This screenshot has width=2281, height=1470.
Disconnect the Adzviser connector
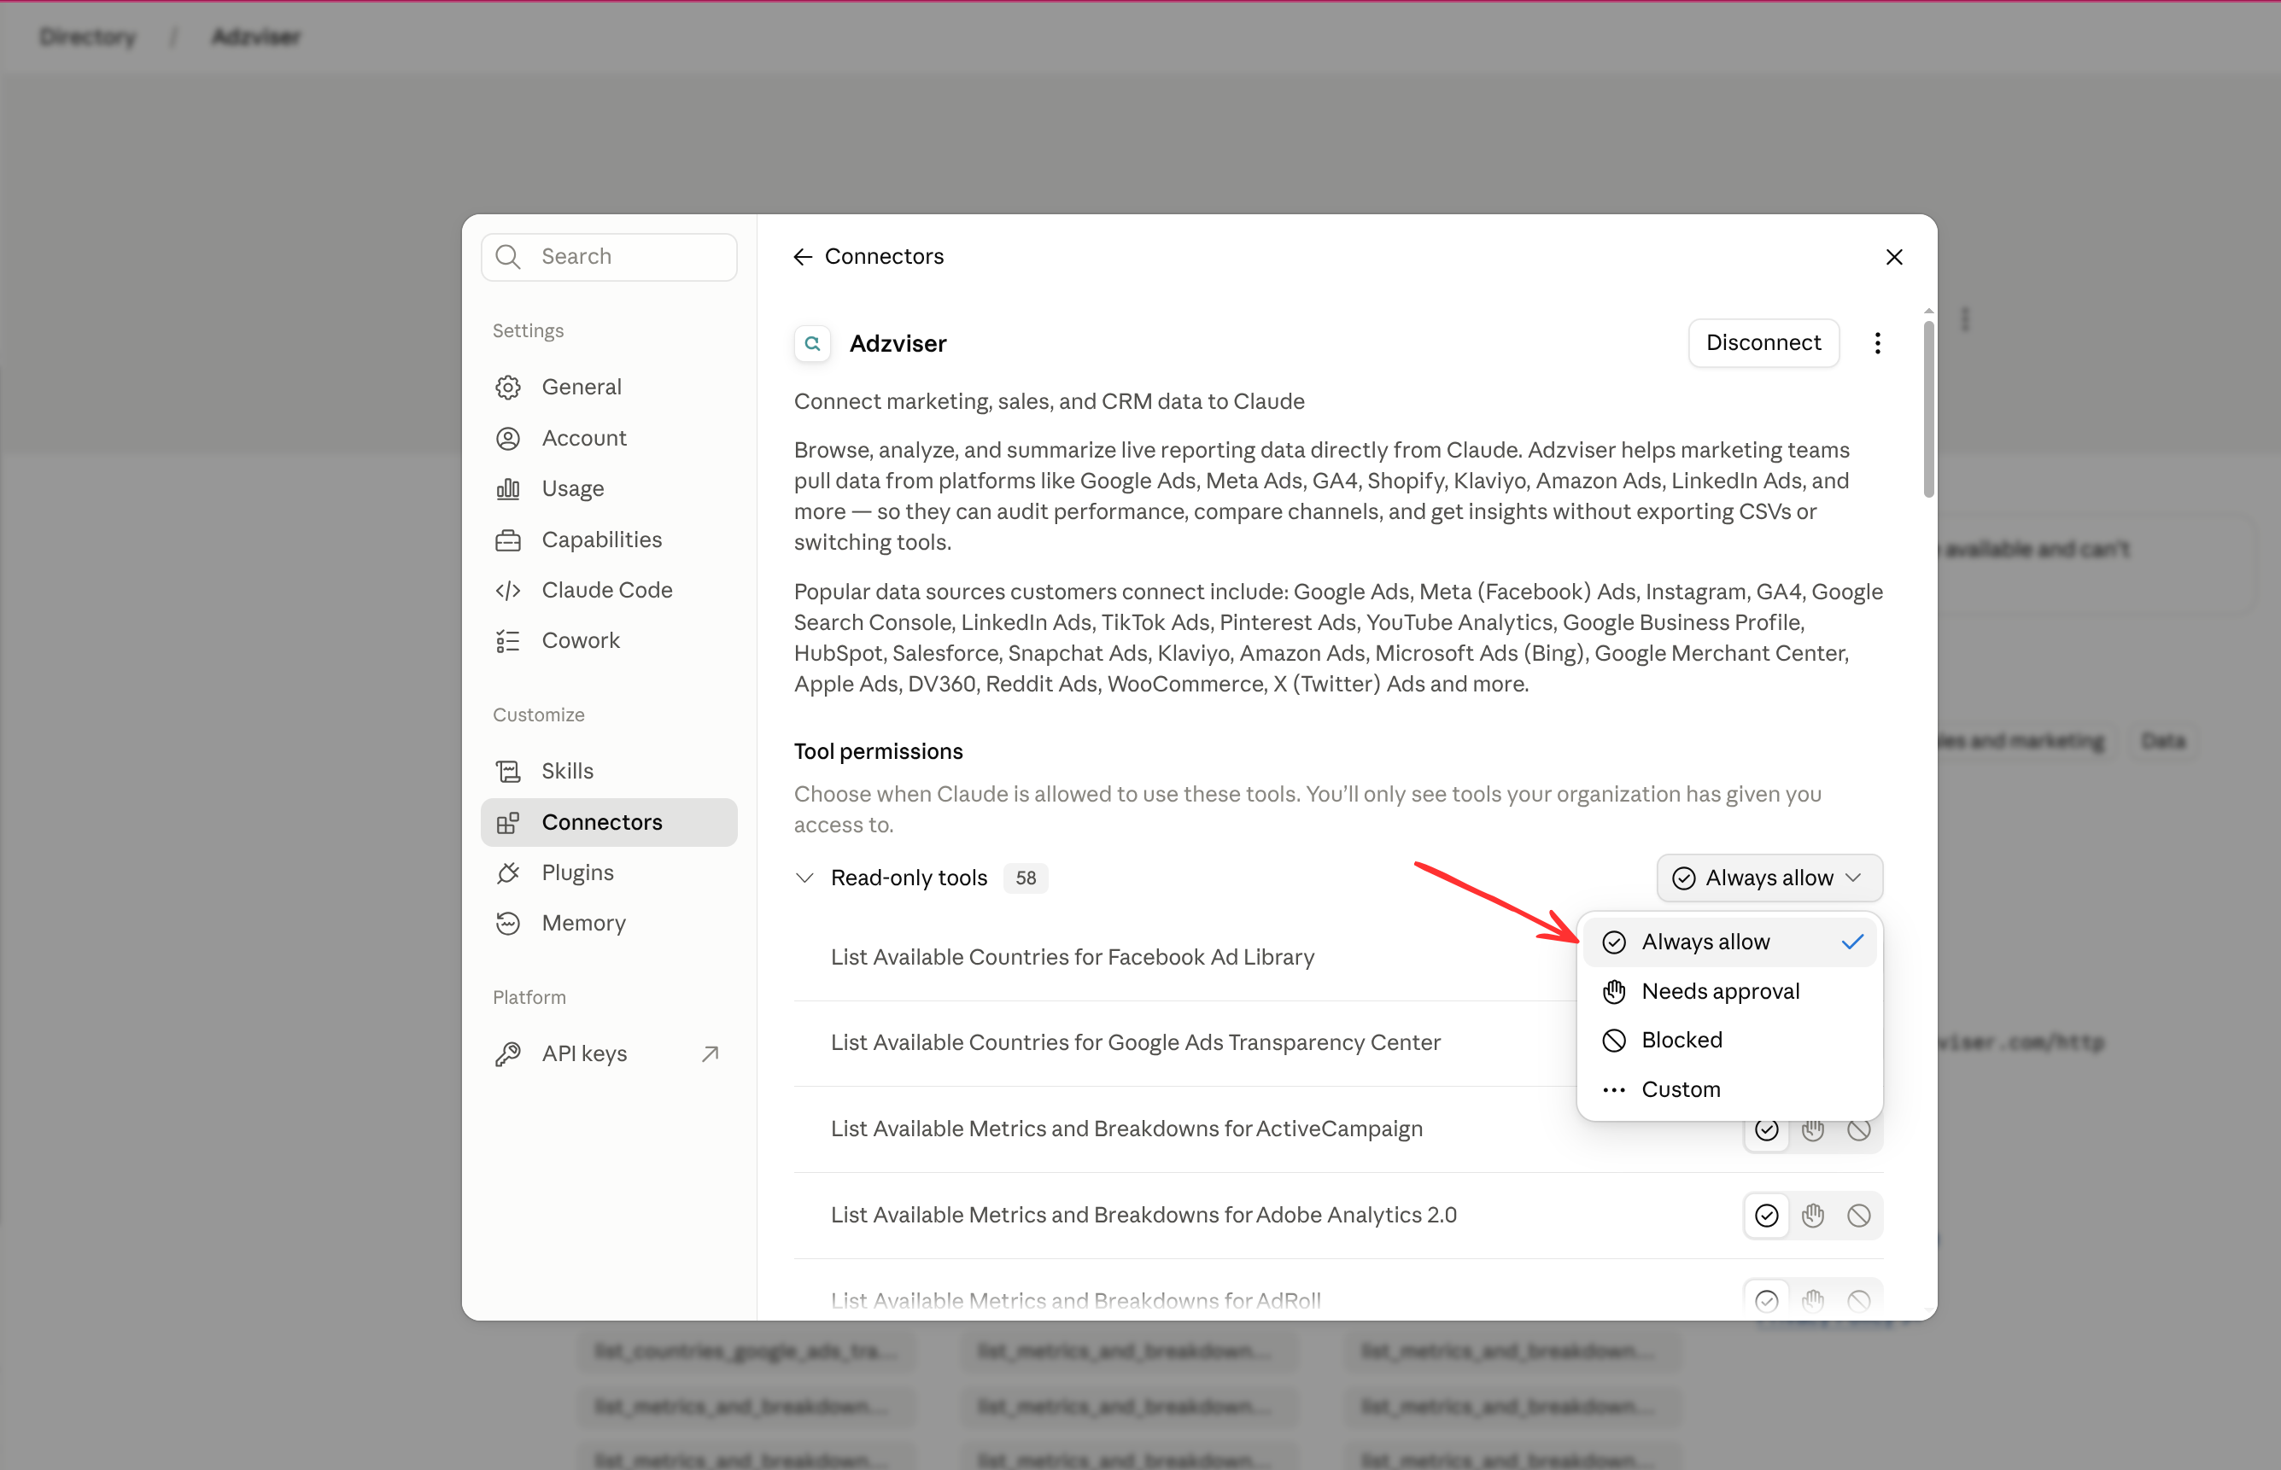tap(1763, 344)
